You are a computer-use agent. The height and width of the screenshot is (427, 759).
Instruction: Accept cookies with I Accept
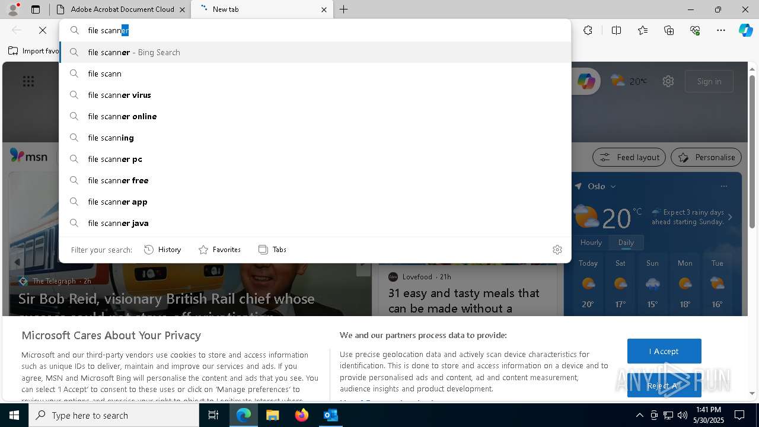[664, 351]
